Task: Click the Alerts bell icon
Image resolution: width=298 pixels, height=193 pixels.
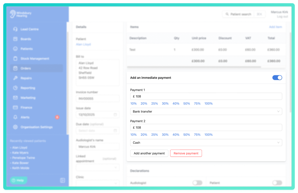Action: pyautogui.click(x=15, y=117)
